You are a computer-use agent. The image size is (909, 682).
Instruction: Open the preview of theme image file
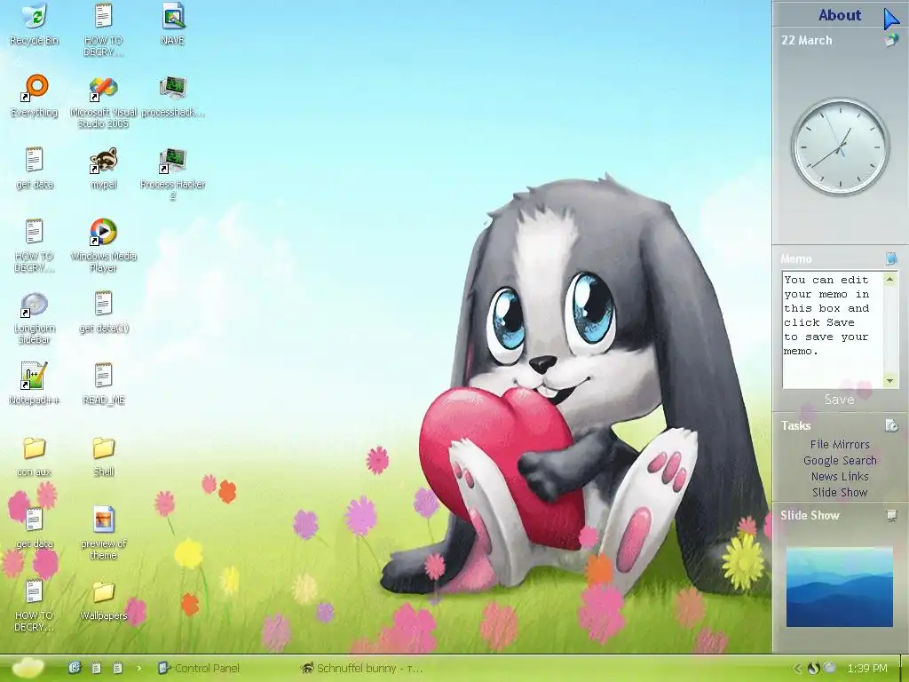click(x=103, y=534)
